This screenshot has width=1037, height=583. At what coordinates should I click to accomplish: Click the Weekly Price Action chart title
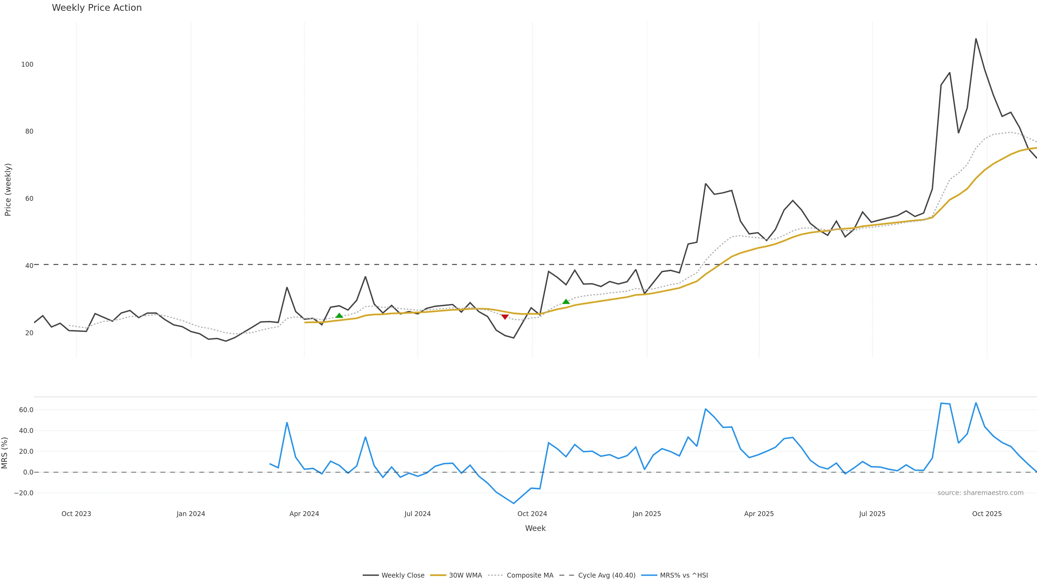(x=97, y=8)
